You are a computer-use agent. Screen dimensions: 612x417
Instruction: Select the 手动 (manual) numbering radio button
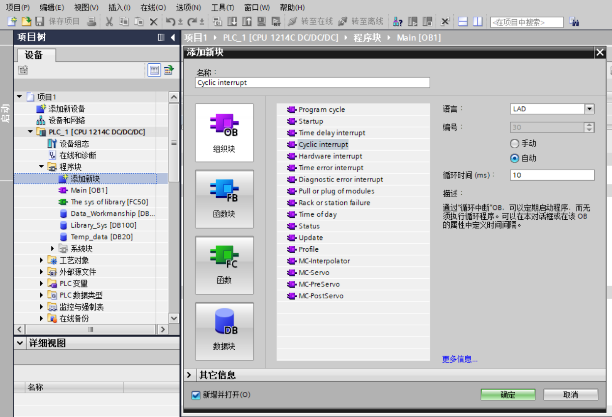515,144
